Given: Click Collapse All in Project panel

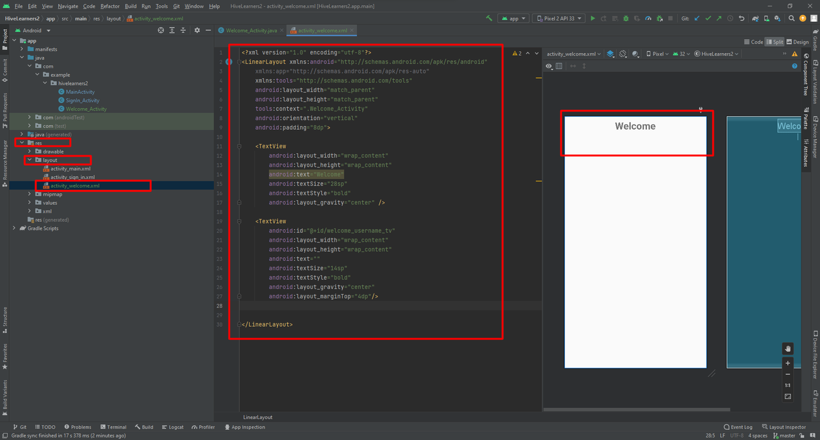Looking at the screenshot, I should pos(183,30).
